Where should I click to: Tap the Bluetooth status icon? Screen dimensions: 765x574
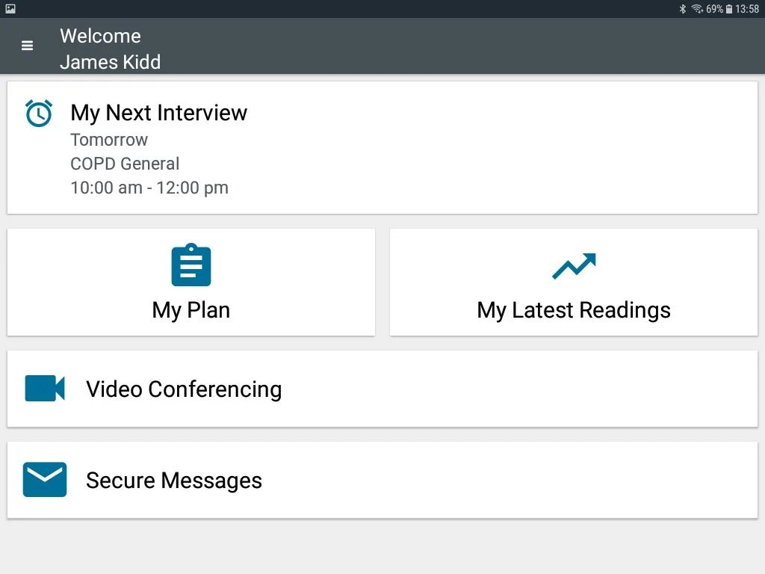682,9
